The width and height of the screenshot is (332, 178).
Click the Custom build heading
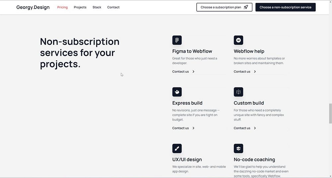(249, 103)
